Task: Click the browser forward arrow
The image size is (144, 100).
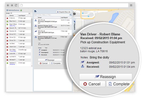Action: [x=12, y=5]
